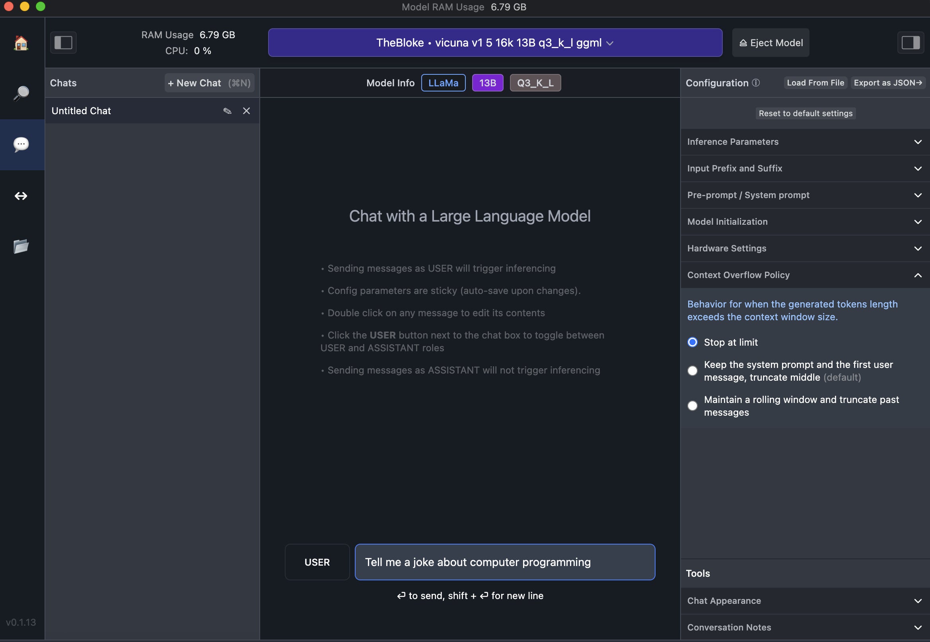
Task: Select Stop at limit radio option
Action: coord(692,342)
